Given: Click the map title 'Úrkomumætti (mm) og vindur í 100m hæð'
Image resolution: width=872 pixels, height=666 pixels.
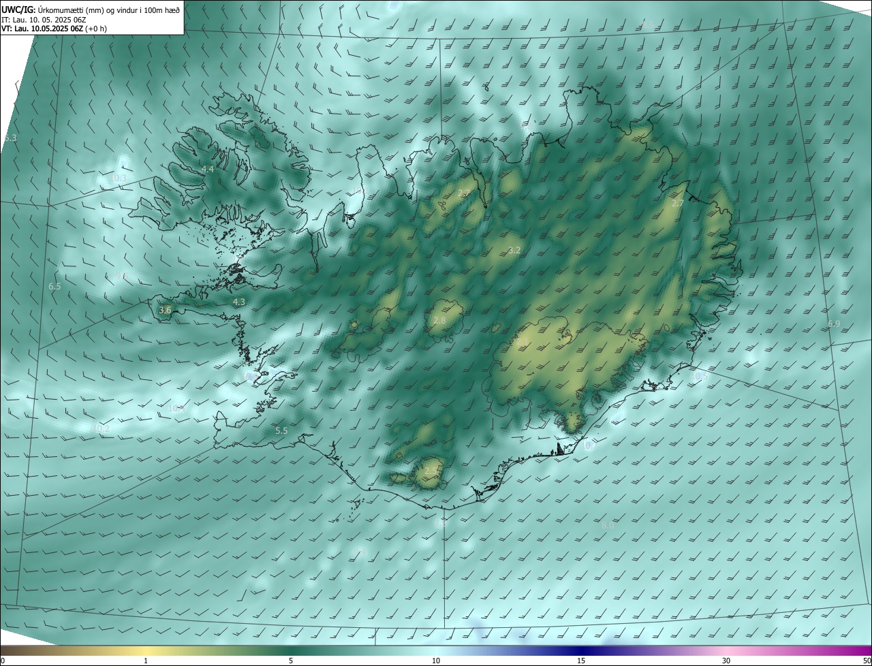Looking at the screenshot, I should (109, 9).
